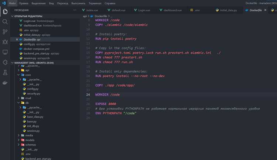Open the Extensions view icon
Viewport: 277px width, 160px height.
tap(5, 62)
